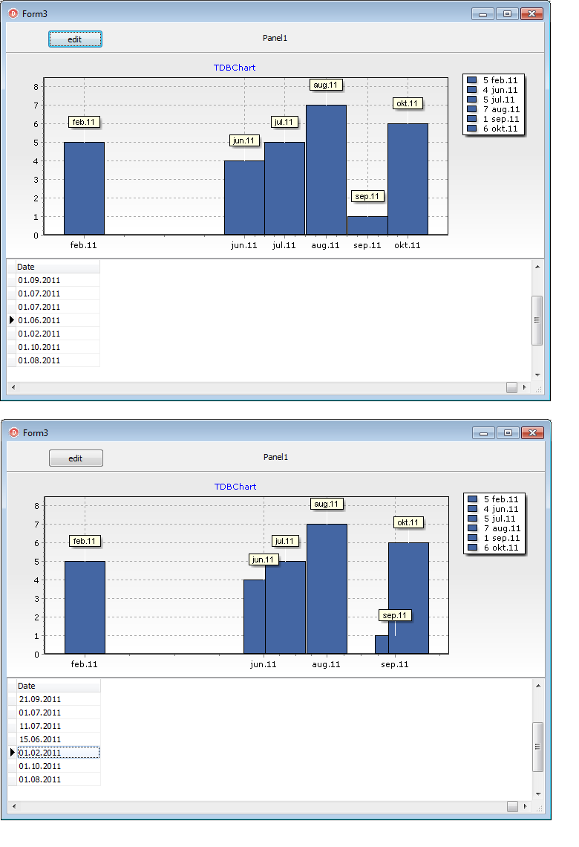Click the 'sep.11' mark label in the lower chart
Viewport: 579px width, 847px height.
[x=395, y=615]
